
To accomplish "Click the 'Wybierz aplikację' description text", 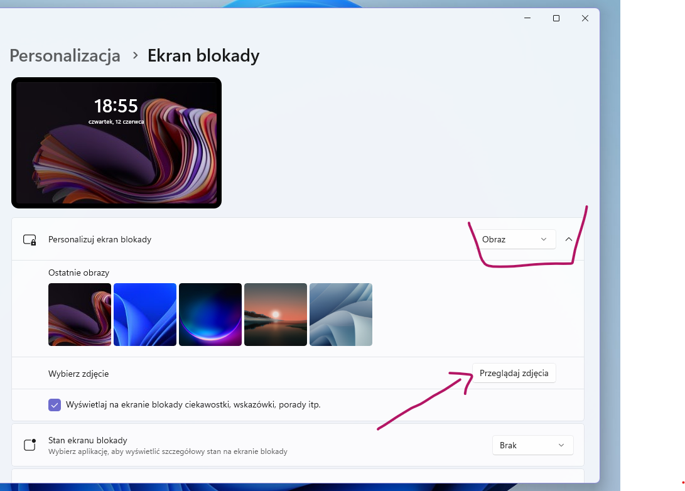I will (168, 451).
